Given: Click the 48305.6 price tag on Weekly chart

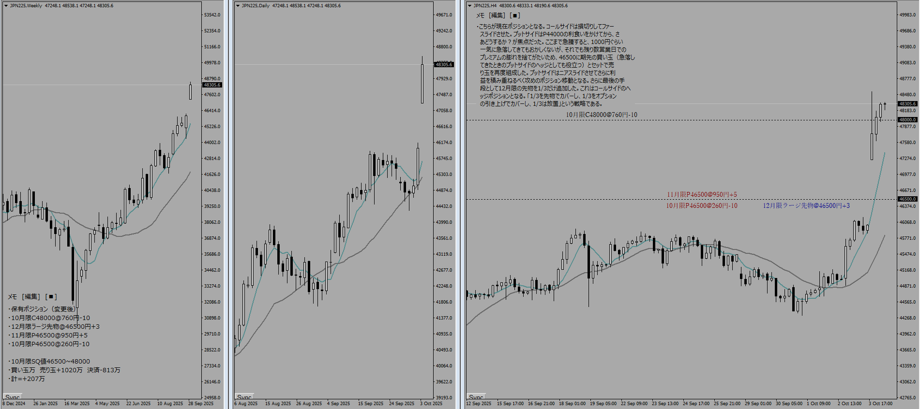Looking at the screenshot, I should click(x=212, y=85).
